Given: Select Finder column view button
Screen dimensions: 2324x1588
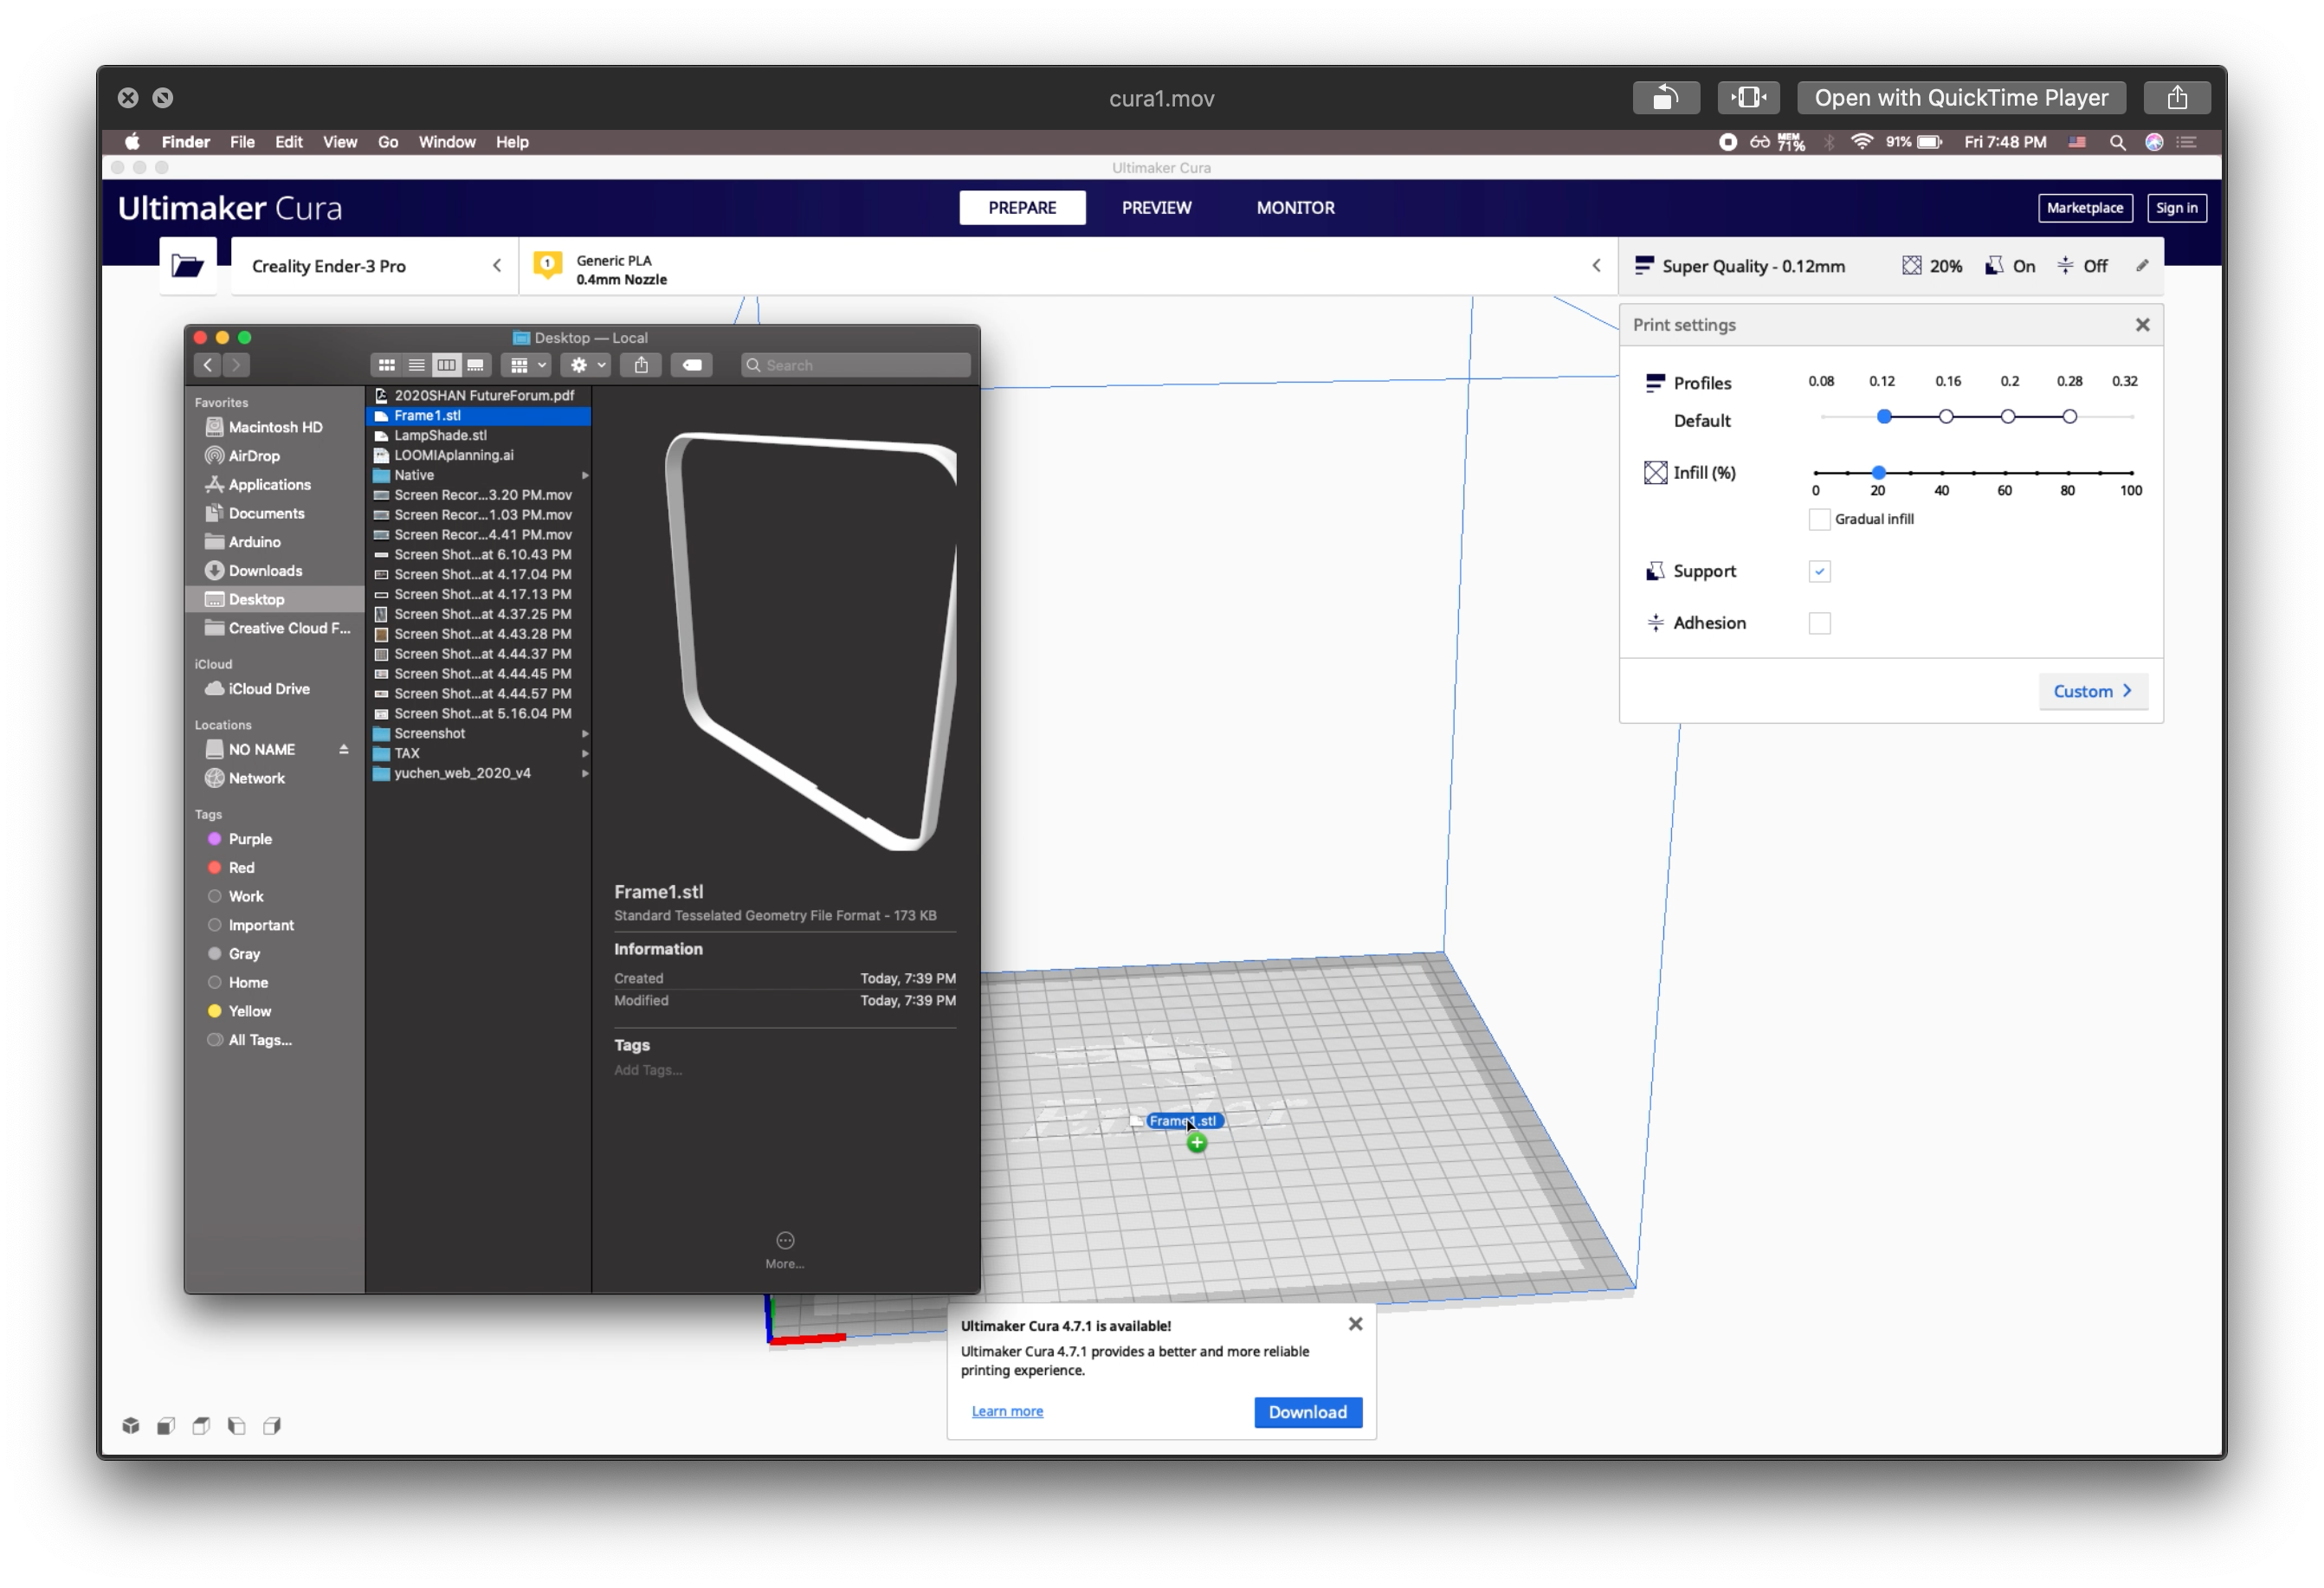Looking at the screenshot, I should point(446,365).
